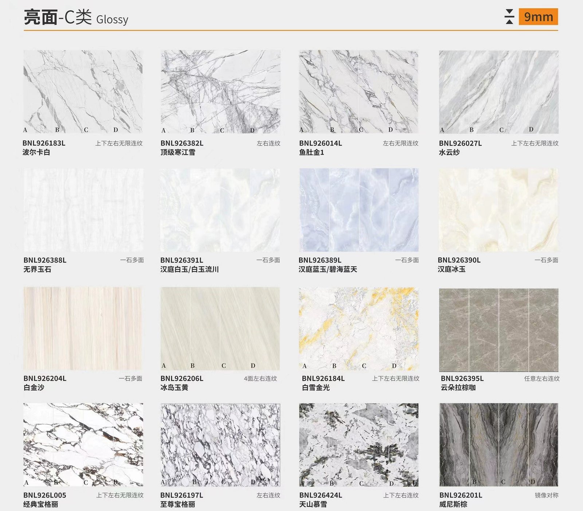
Task: Select the 经典宝格丽 tile thumbnail
Action: click(x=83, y=444)
